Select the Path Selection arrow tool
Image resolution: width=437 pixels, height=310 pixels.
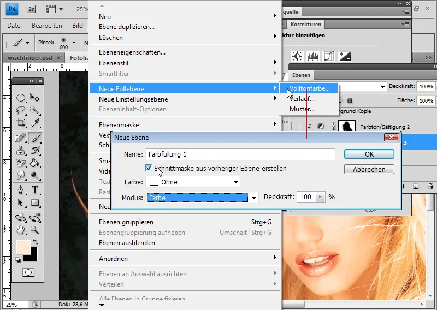21,202
